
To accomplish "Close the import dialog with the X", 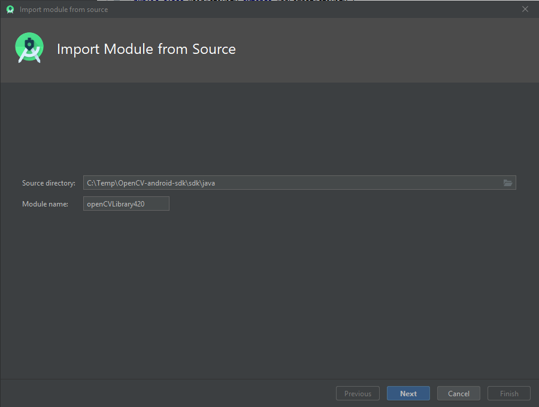I will click(525, 9).
